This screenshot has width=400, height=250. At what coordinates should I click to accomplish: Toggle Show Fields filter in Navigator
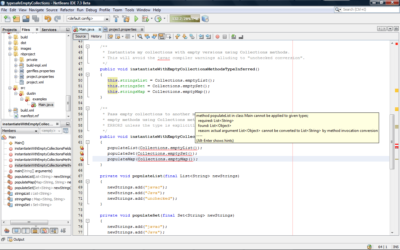(x=17, y=231)
